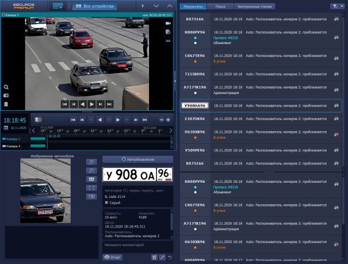
Task: Open the on-screen keyboard panel icon
Action: tap(57, 6)
